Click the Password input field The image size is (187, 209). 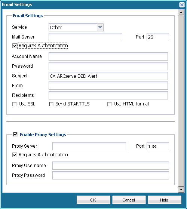[x=108, y=66]
